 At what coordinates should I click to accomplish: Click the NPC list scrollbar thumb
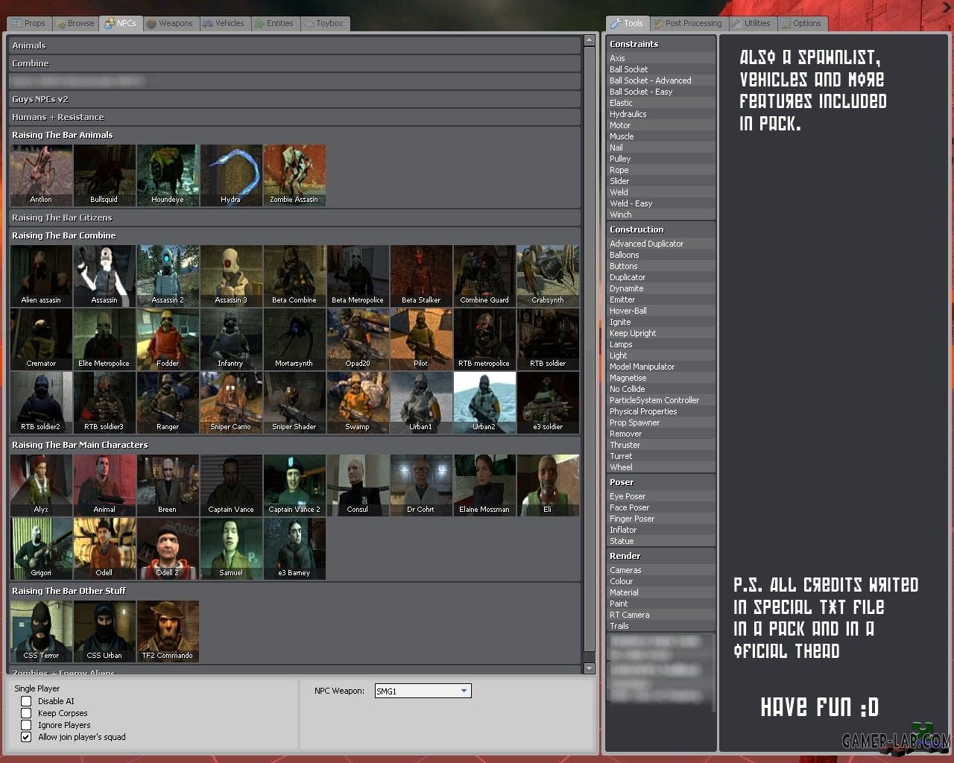(x=590, y=349)
